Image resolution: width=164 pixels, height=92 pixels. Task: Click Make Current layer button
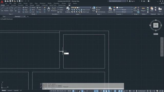coord(85,10)
